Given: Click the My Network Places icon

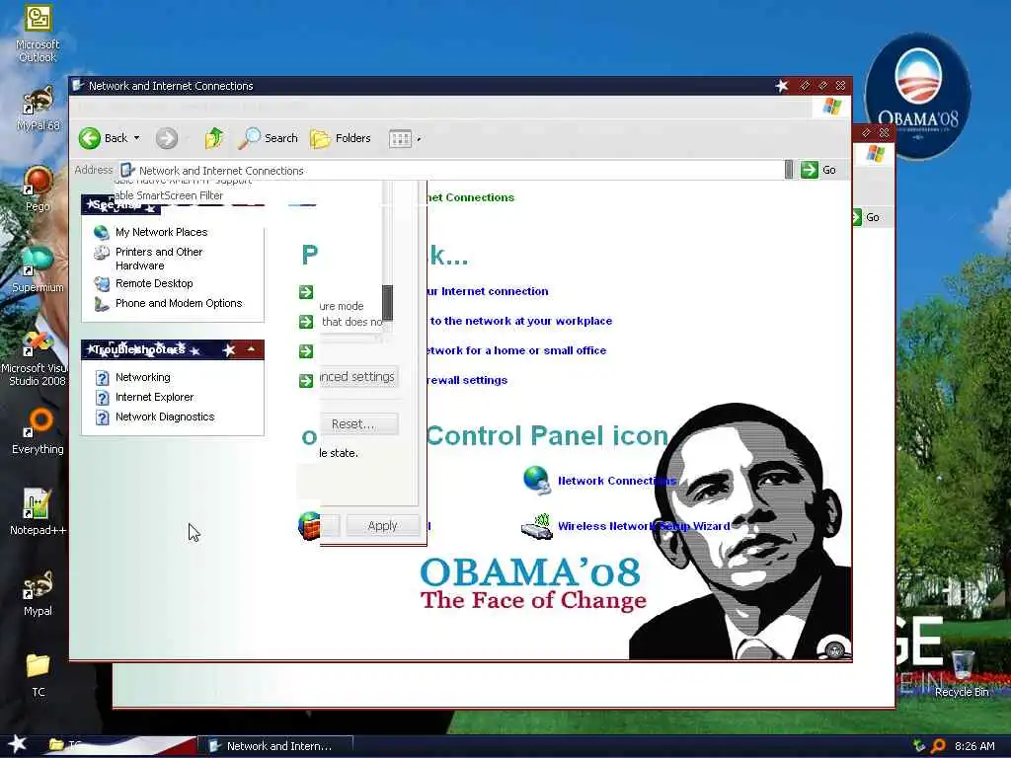Looking at the screenshot, I should tap(102, 232).
